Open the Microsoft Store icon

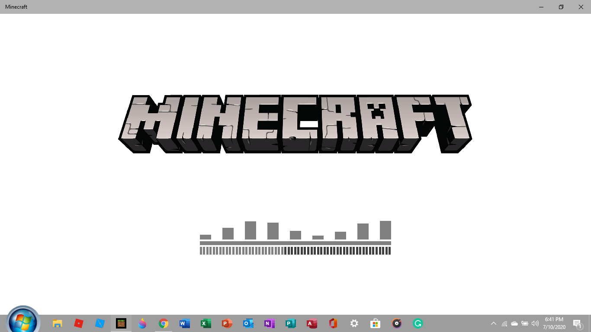coord(376,323)
